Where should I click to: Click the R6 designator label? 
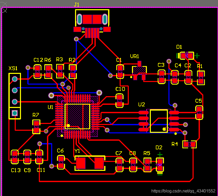48,60
